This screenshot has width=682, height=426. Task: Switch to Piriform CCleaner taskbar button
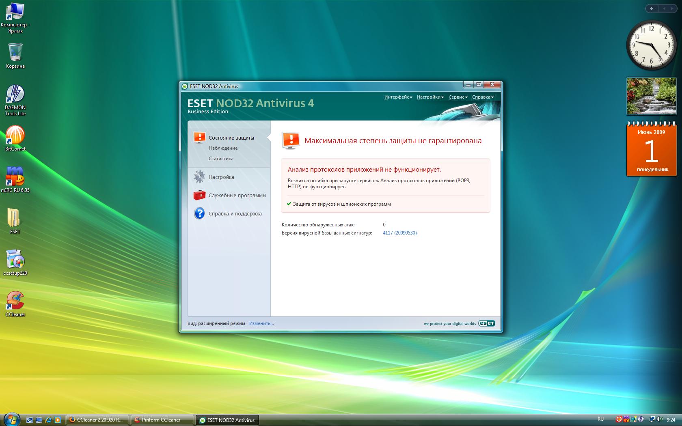tap(162, 420)
